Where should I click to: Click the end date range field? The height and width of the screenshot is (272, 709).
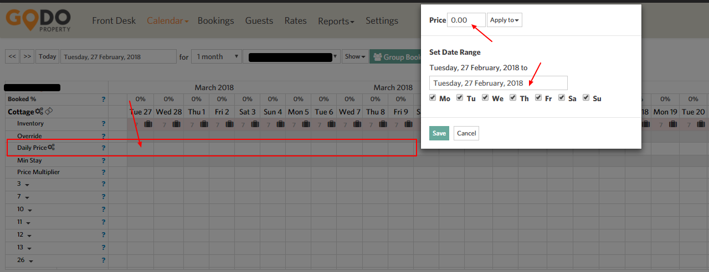(499, 83)
